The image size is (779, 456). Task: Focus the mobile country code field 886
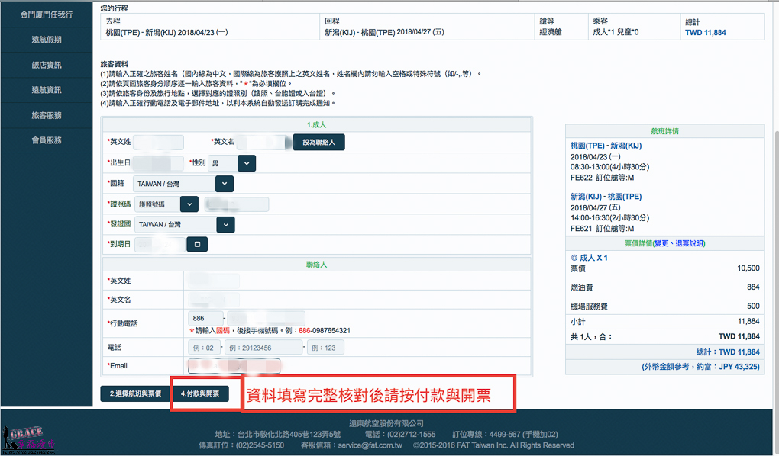click(205, 318)
